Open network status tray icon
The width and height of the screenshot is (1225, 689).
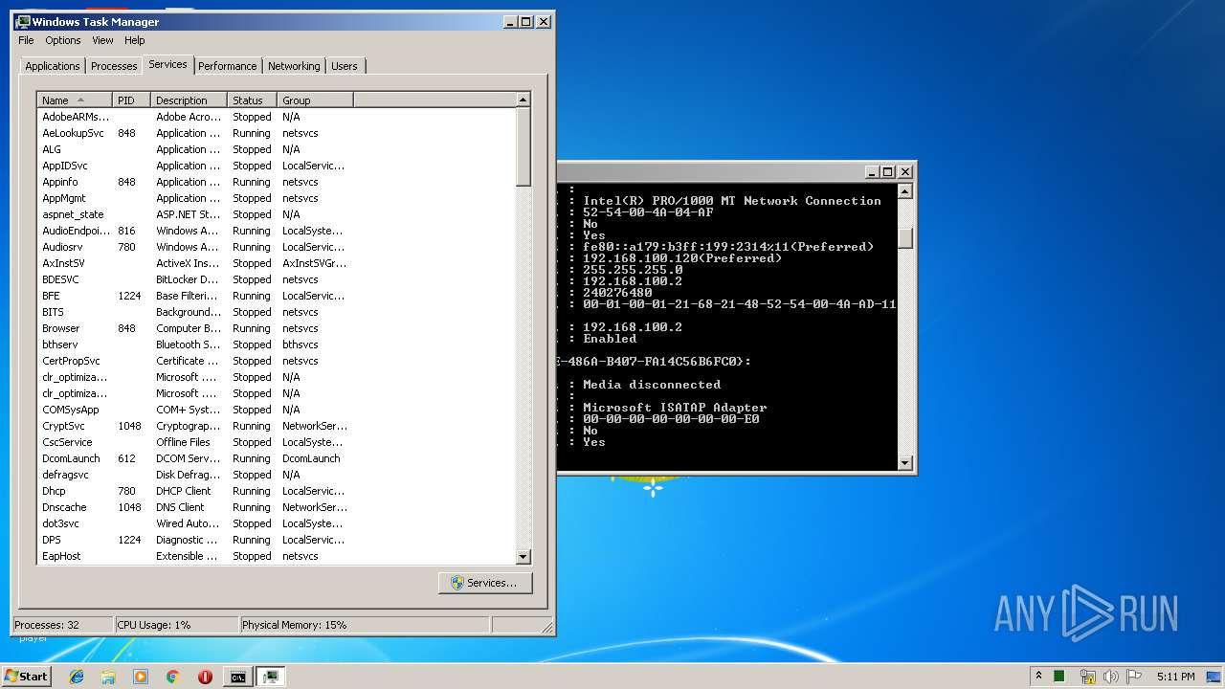[x=1087, y=677]
